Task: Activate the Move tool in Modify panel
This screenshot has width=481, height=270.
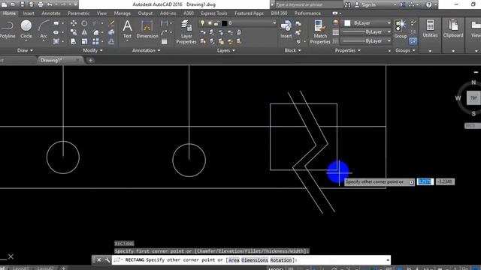Action: coord(74,23)
